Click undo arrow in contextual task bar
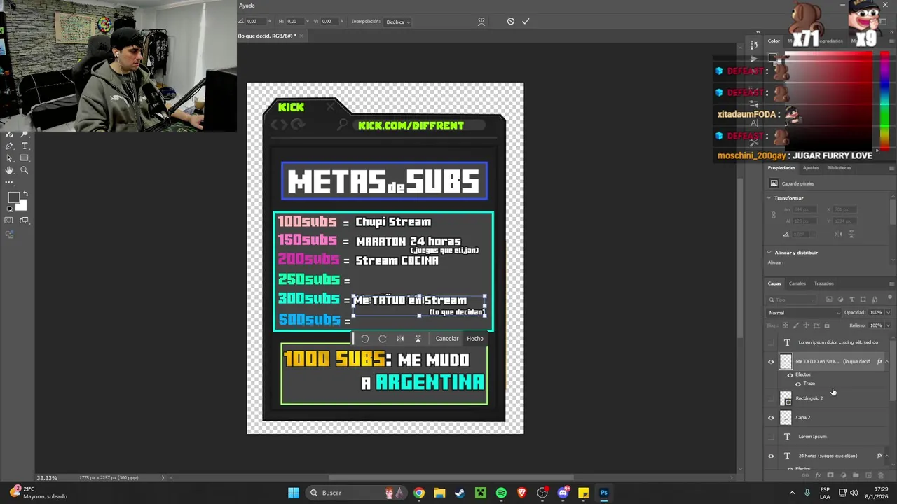897x504 pixels. click(x=364, y=339)
